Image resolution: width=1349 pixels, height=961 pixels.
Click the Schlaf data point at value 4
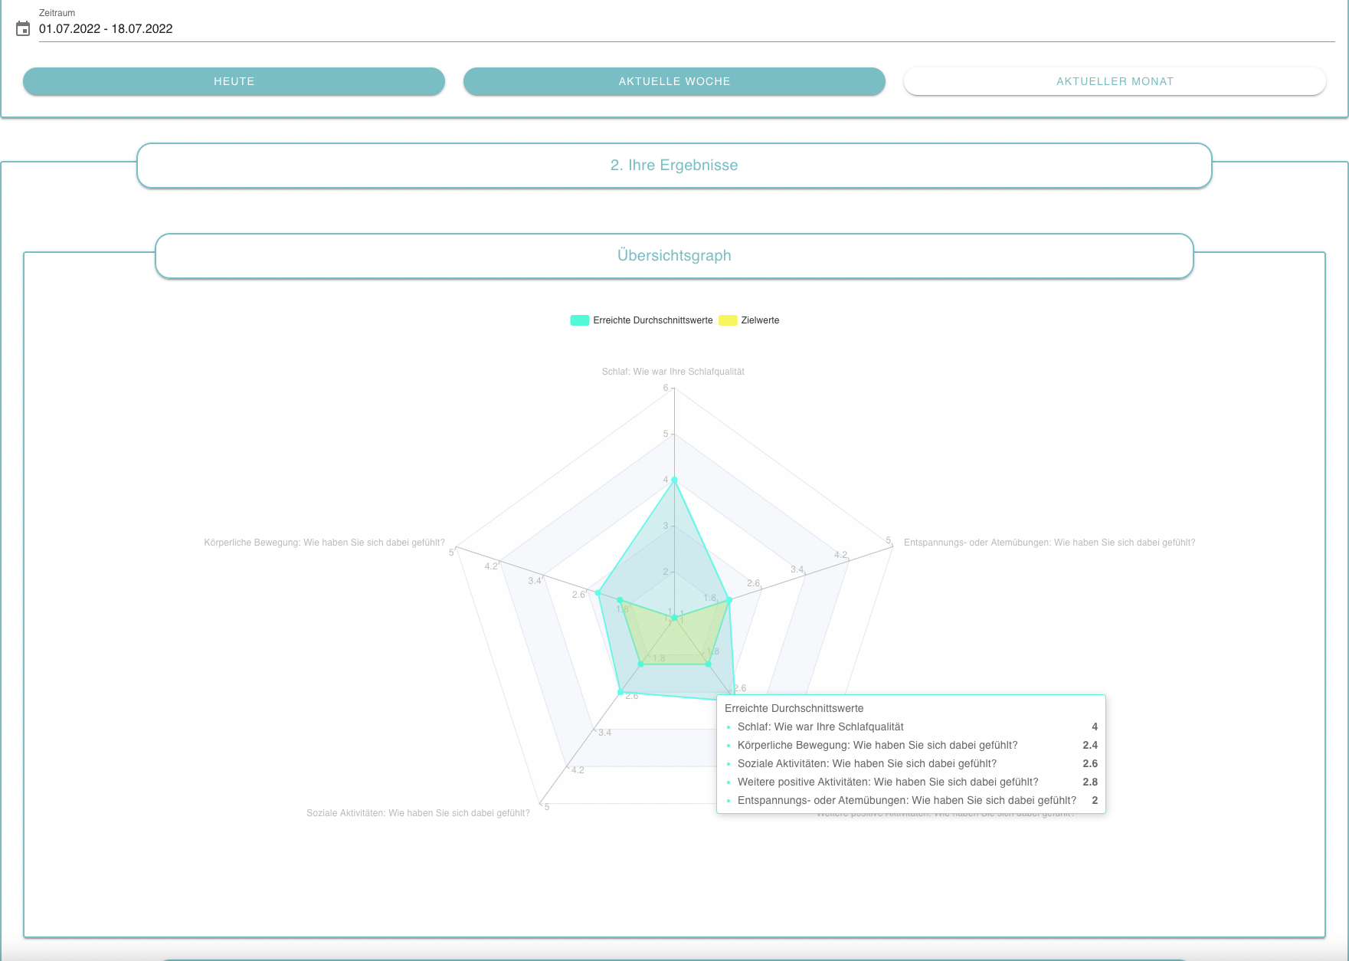point(674,480)
